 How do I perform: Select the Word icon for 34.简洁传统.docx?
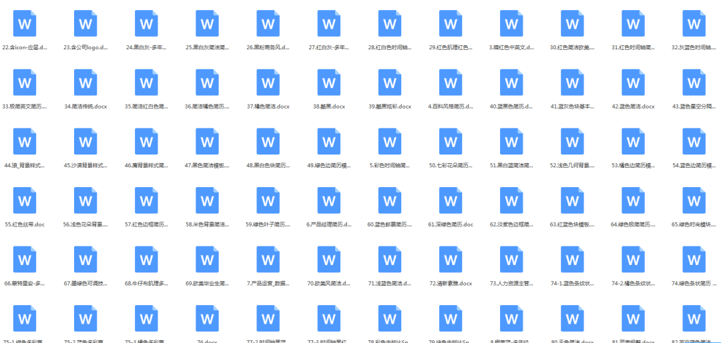[x=85, y=83]
